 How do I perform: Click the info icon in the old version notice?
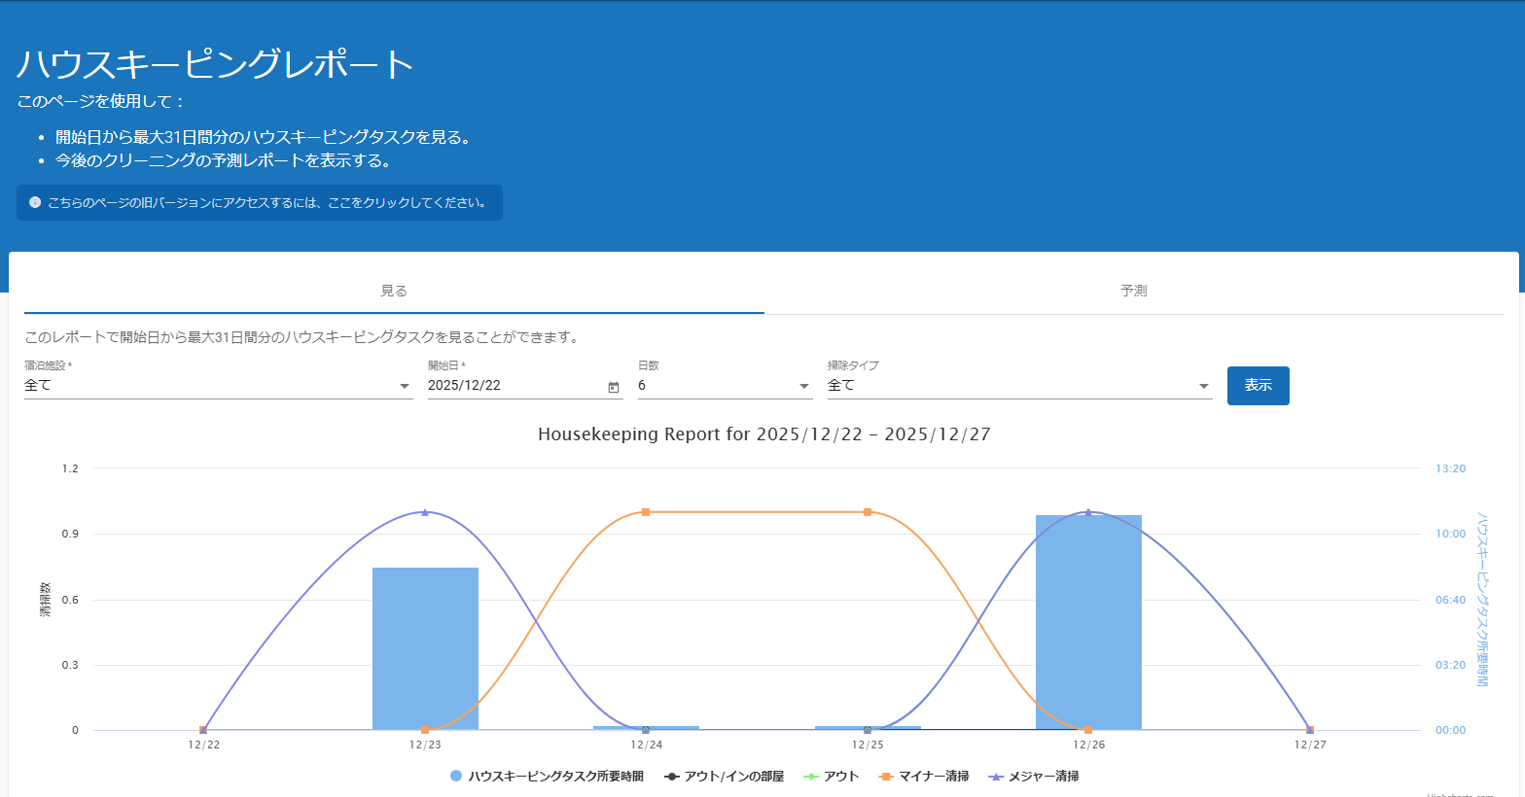35,202
